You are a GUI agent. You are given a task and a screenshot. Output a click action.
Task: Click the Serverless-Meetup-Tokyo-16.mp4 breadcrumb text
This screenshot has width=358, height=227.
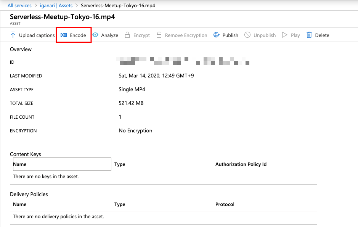(118, 5)
